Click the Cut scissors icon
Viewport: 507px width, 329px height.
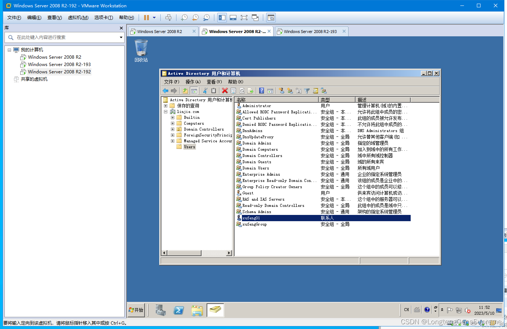click(205, 91)
